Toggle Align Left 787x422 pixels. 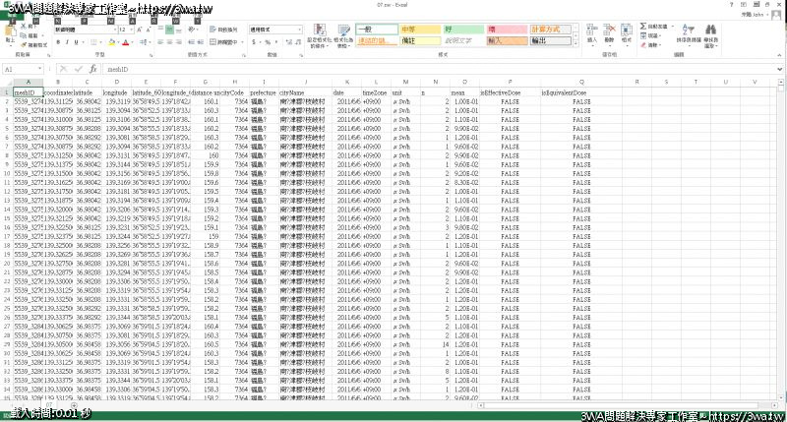pyautogui.click(x=160, y=42)
